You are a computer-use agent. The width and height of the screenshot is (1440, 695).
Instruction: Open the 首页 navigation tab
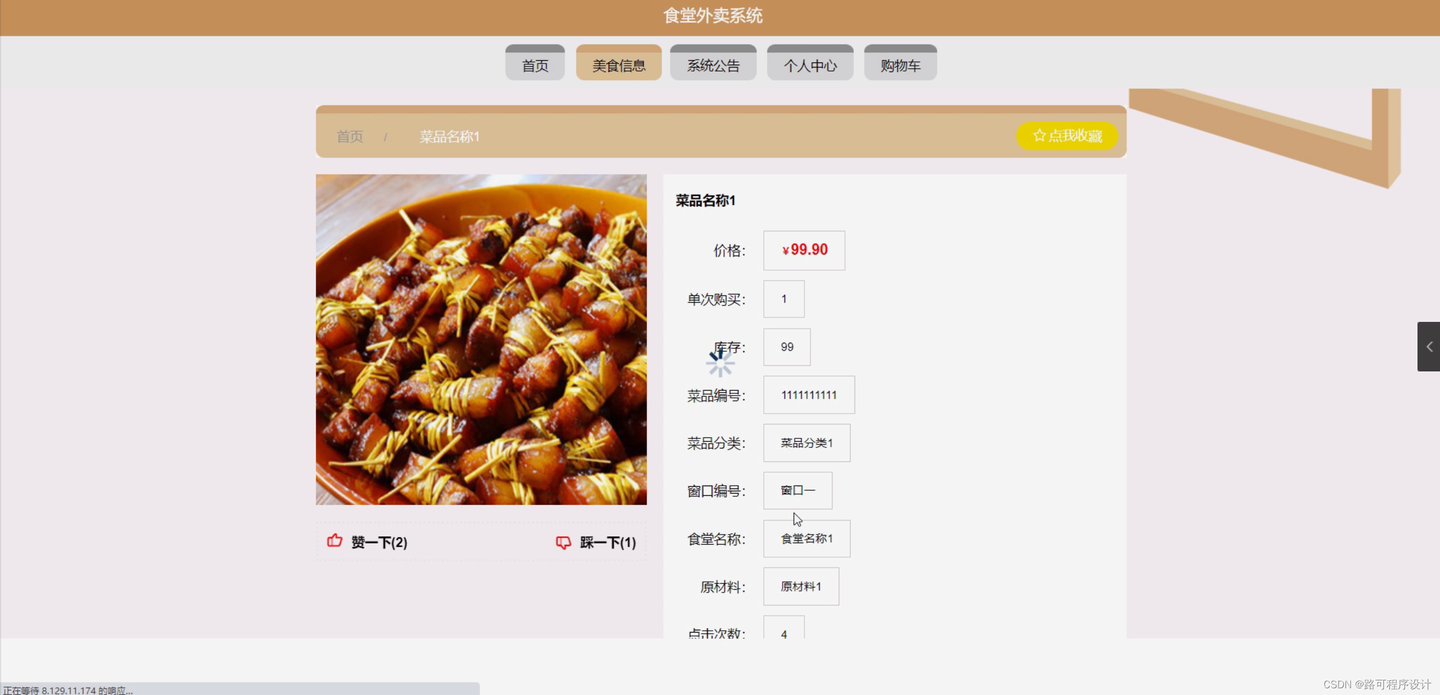[535, 65]
